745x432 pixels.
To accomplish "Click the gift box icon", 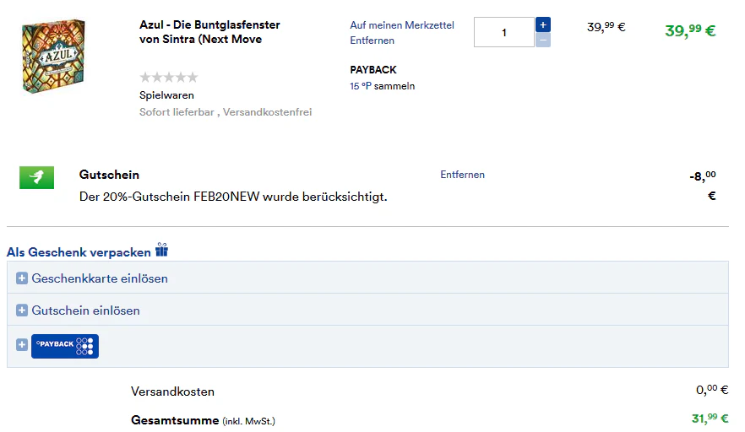I will coord(161,250).
